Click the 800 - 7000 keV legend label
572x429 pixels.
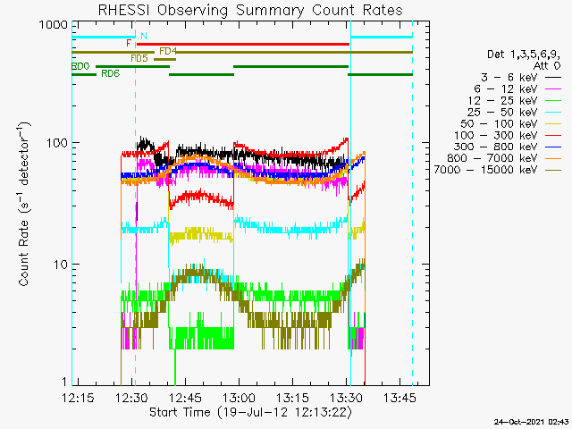(492, 158)
